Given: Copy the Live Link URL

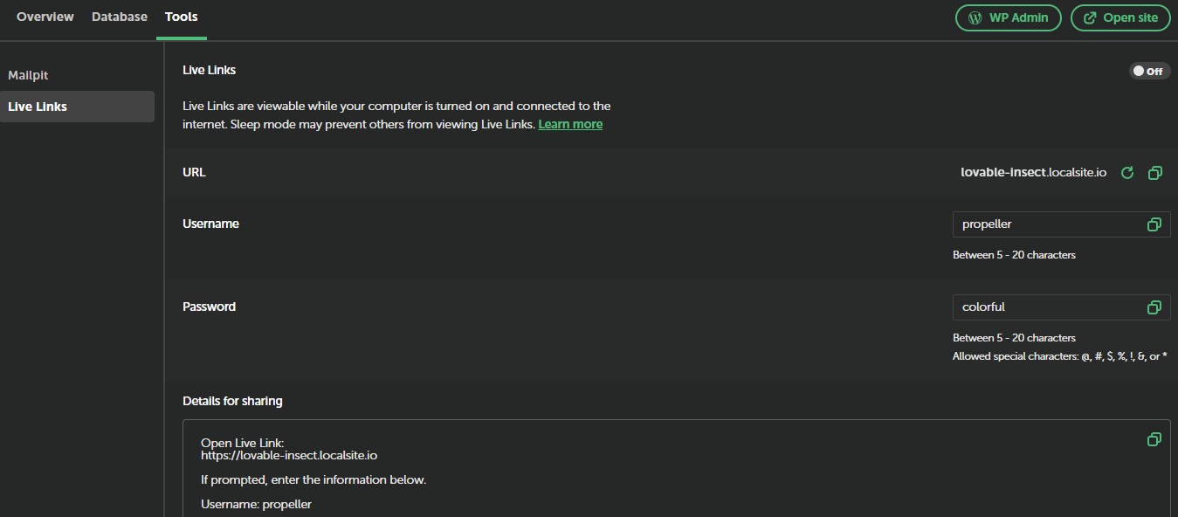Looking at the screenshot, I should pyautogui.click(x=1154, y=173).
